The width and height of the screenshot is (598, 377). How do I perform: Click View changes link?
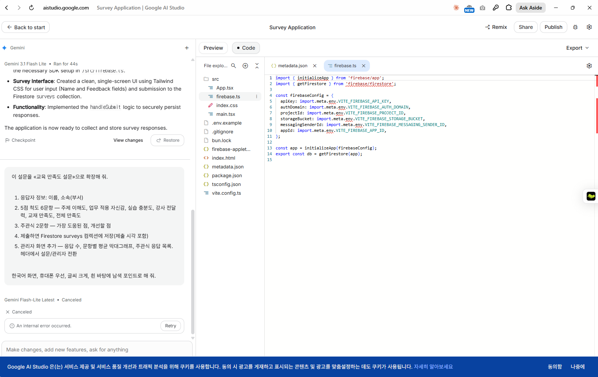[128, 140]
